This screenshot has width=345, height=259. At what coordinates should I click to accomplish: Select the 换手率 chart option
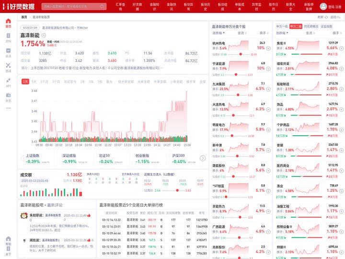pyautogui.click(x=191, y=82)
